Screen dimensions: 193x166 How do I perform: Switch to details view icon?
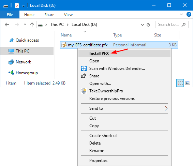(180, 83)
